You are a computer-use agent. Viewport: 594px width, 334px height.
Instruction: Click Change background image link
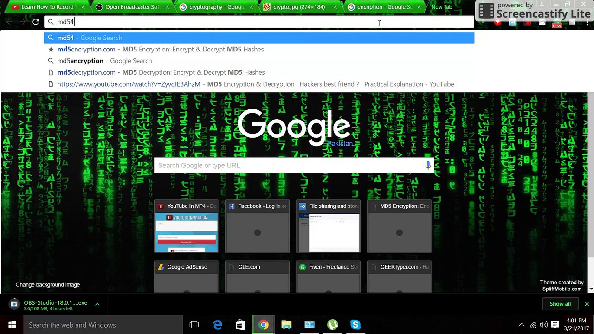pos(48,284)
